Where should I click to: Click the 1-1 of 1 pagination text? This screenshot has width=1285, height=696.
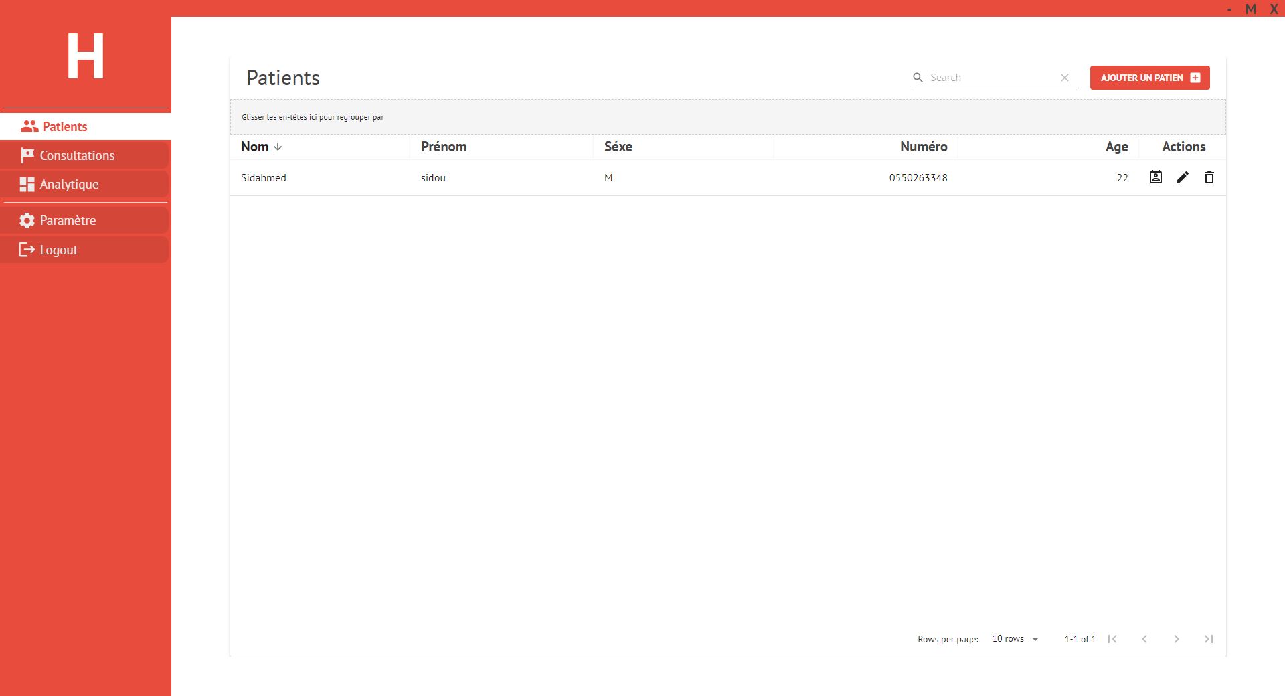pos(1080,639)
